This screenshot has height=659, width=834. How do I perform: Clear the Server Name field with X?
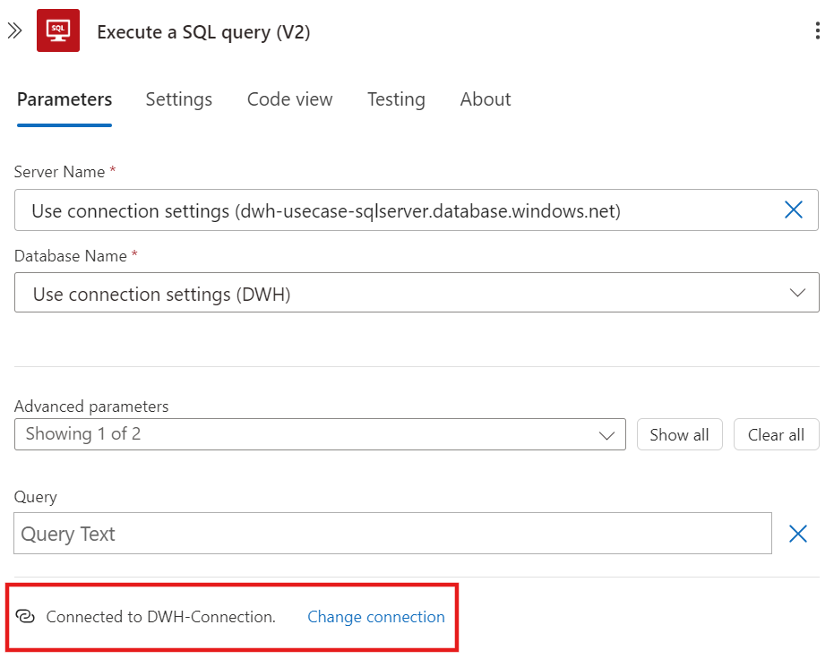pos(793,210)
